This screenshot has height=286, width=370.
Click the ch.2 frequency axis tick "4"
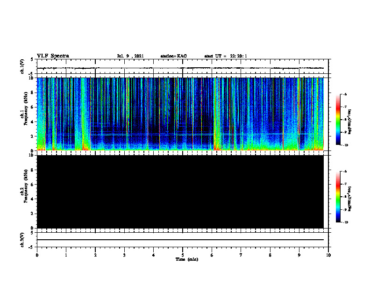[32, 199]
